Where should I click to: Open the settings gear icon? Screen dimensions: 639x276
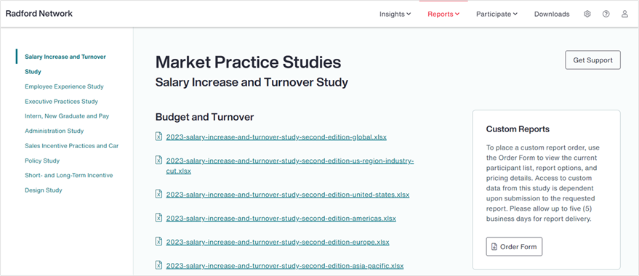click(x=587, y=14)
